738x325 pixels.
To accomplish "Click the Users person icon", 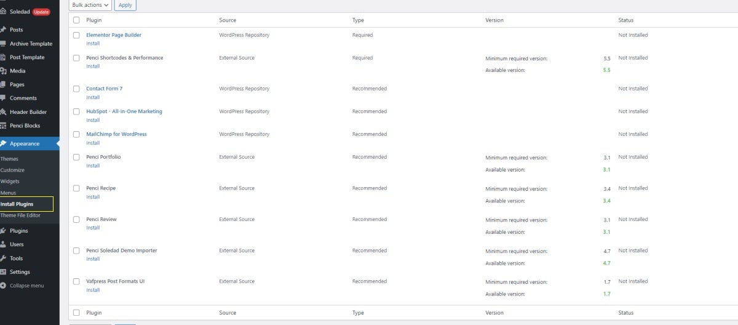I will 4,244.
